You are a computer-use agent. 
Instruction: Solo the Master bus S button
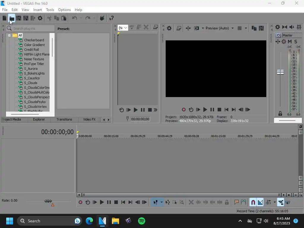295,42
